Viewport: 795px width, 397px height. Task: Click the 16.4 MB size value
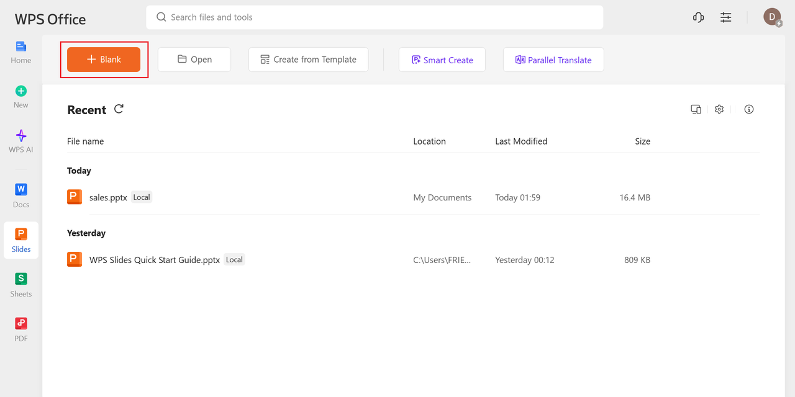point(635,198)
